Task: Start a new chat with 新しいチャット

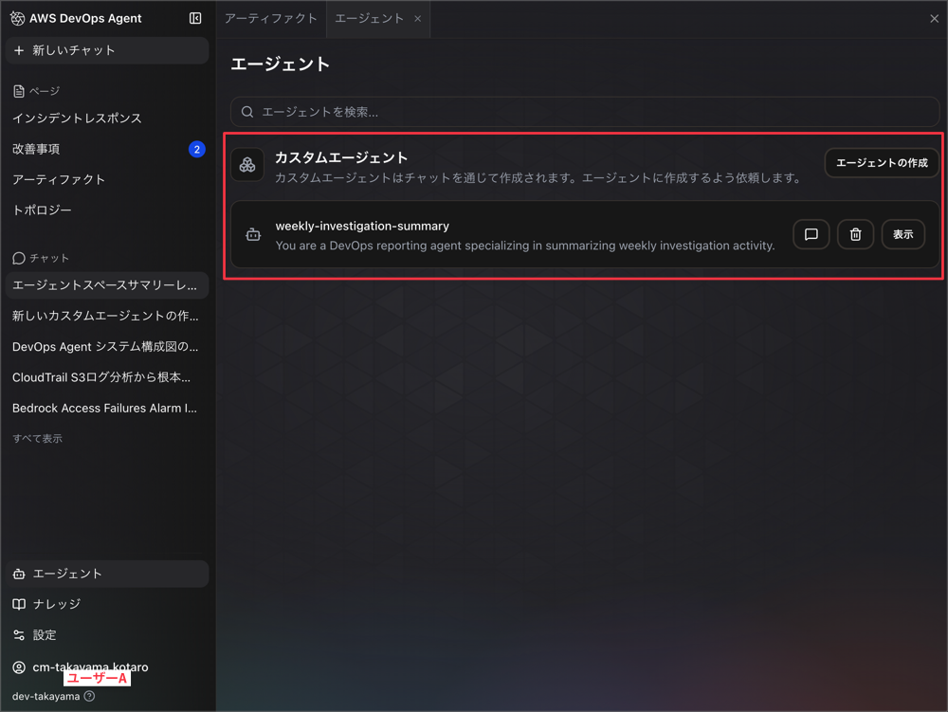Action: tap(108, 51)
